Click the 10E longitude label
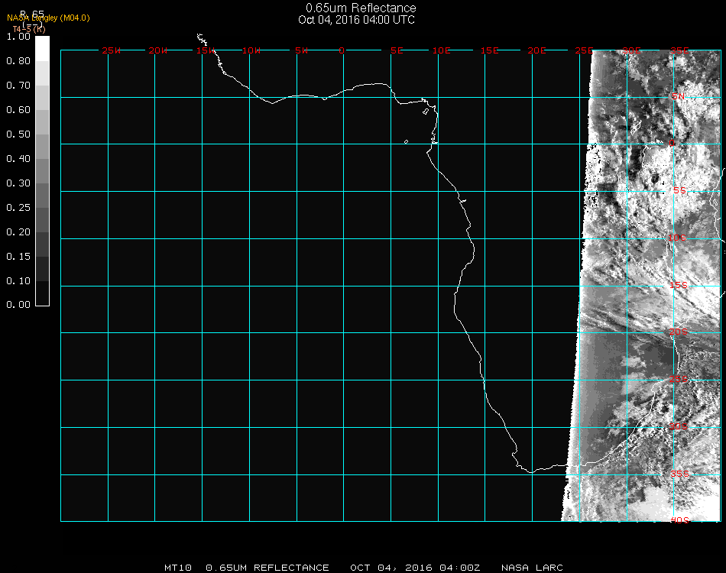The height and width of the screenshot is (573, 726). [442, 50]
